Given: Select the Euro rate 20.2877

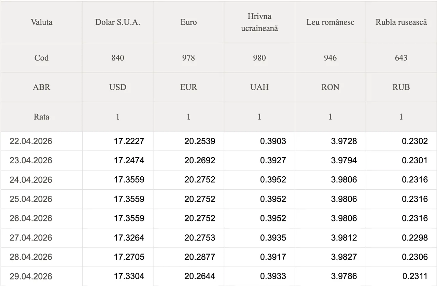Looking at the screenshot, I should [200, 257].
